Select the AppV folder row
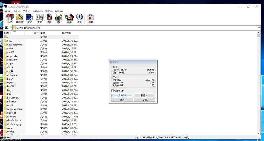This screenshot has height=141, width=264. (41, 63)
